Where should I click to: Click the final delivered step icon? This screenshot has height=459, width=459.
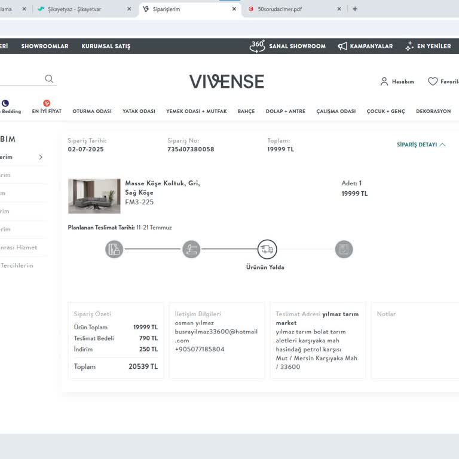click(x=344, y=249)
